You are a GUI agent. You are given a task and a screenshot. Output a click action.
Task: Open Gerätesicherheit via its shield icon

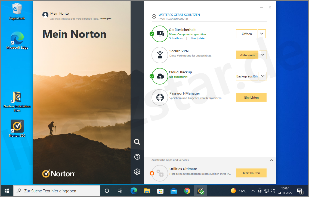click(x=159, y=34)
